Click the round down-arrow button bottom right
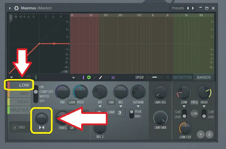226x149 pixels. [x=201, y=135]
